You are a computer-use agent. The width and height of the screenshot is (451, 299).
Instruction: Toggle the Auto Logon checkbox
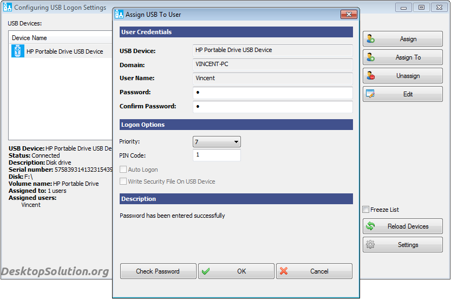(x=123, y=170)
